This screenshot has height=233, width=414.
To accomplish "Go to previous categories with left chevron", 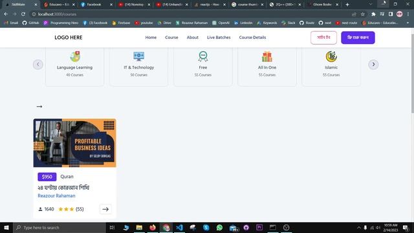I will point(38,65).
